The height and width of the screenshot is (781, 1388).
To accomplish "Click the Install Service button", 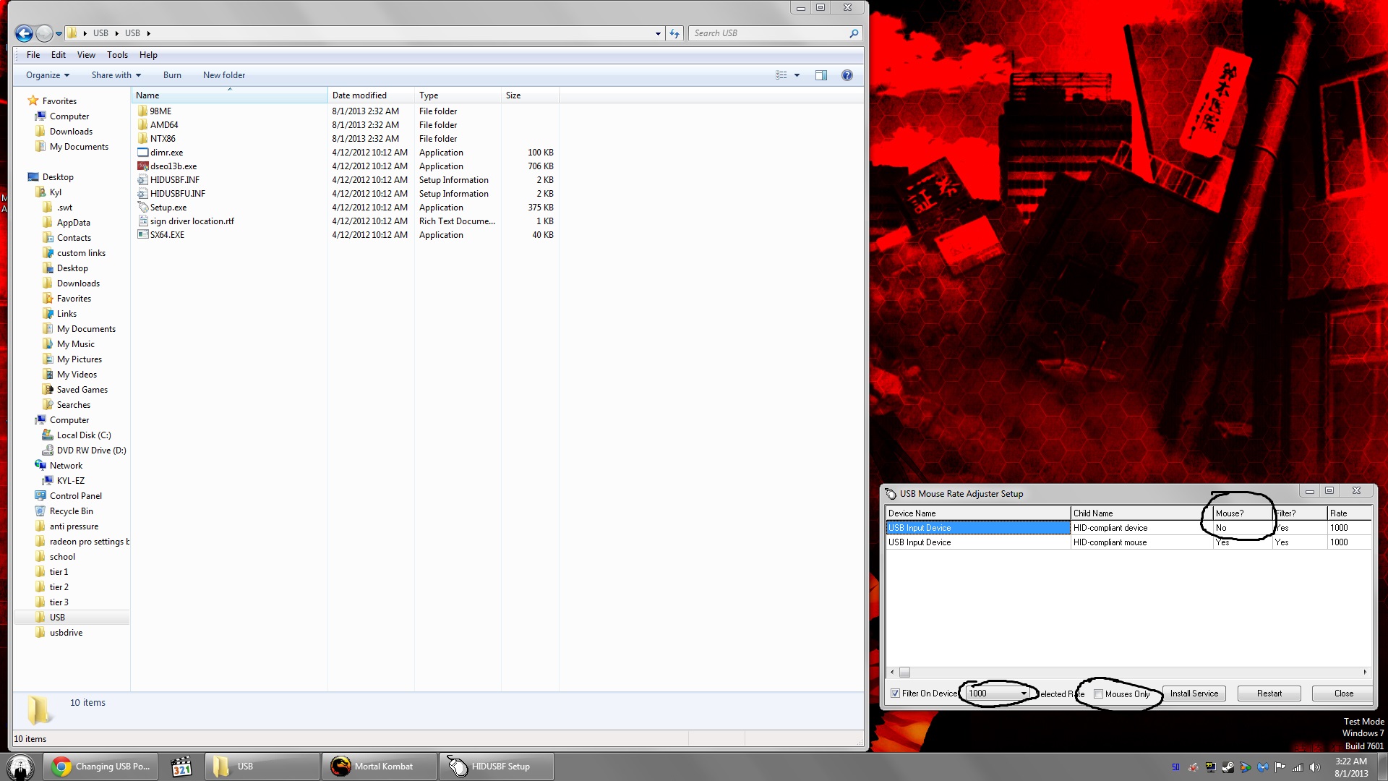I will pyautogui.click(x=1194, y=693).
